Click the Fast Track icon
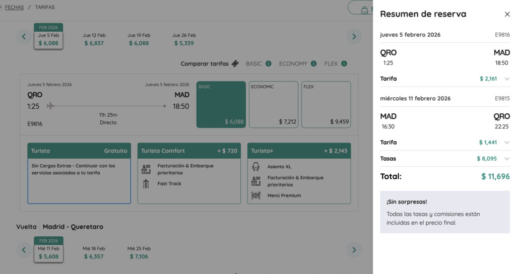516x274 pixels. pos(146,184)
